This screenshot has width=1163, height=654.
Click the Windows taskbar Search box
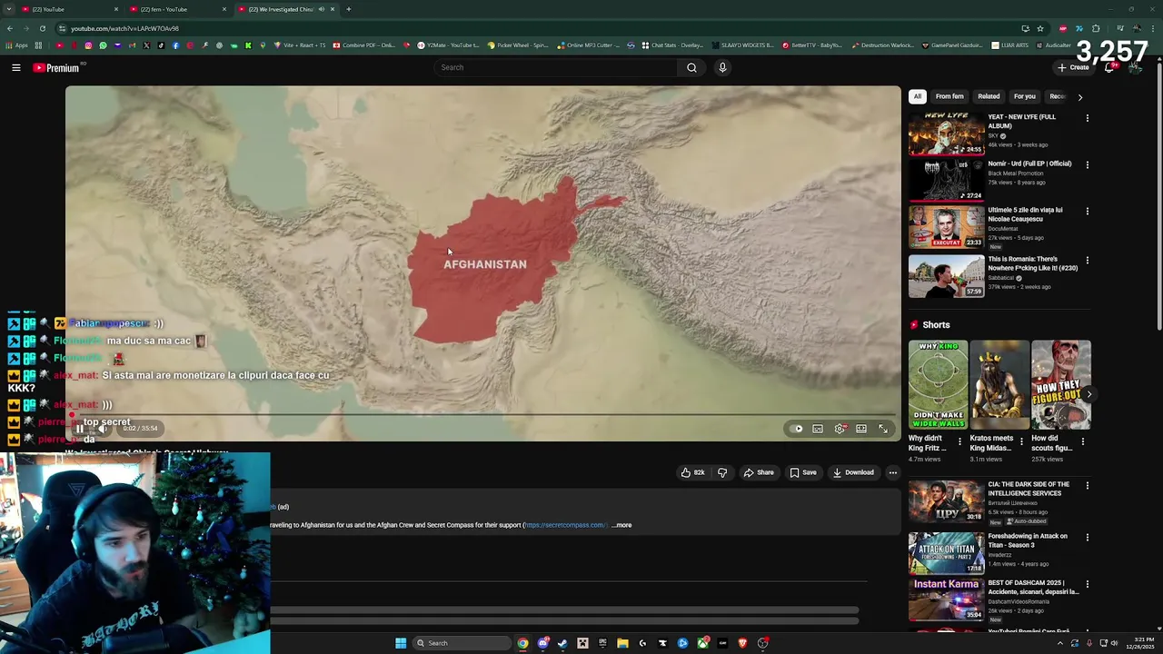pyautogui.click(x=461, y=643)
